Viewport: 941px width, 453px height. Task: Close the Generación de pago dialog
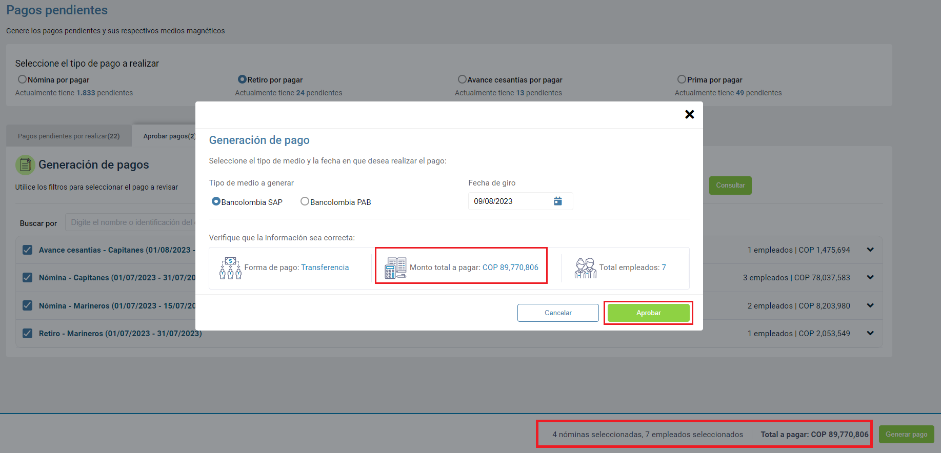point(689,114)
